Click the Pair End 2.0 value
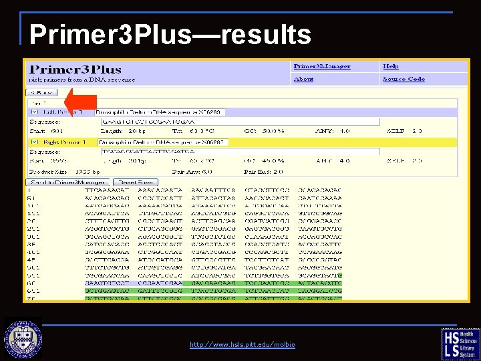This screenshot has width=481, height=361. point(263,172)
